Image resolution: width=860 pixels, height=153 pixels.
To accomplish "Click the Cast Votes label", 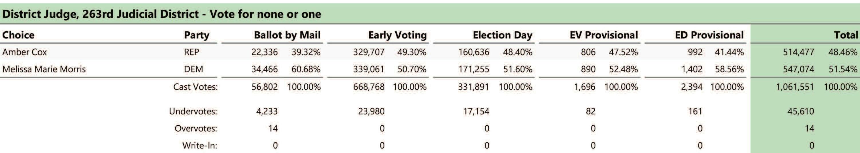I will coord(195,87).
